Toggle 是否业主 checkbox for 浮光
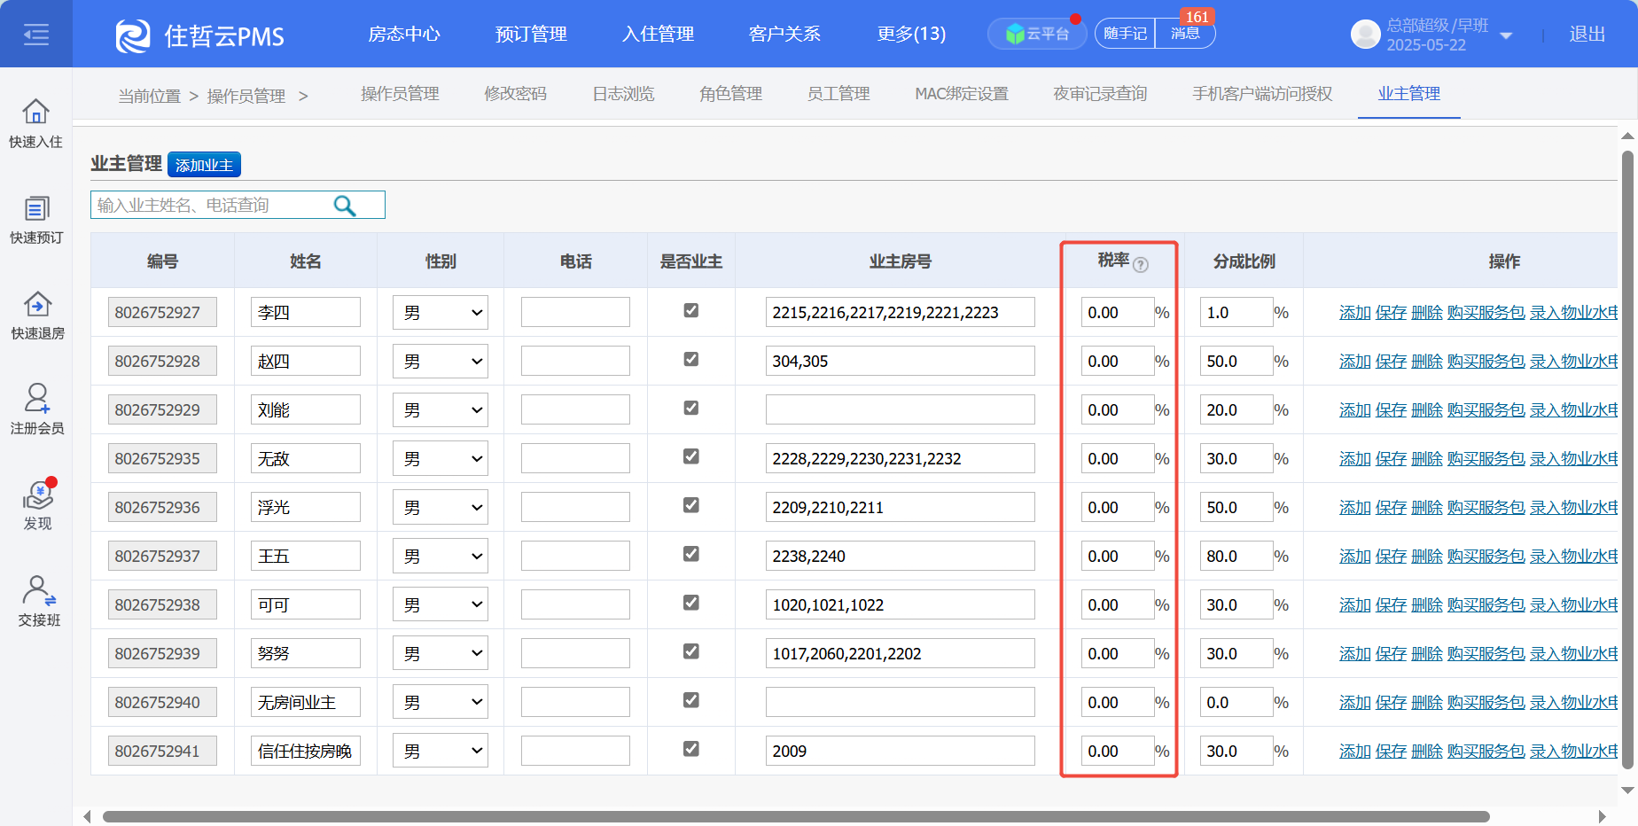The height and width of the screenshot is (826, 1638). click(x=691, y=505)
